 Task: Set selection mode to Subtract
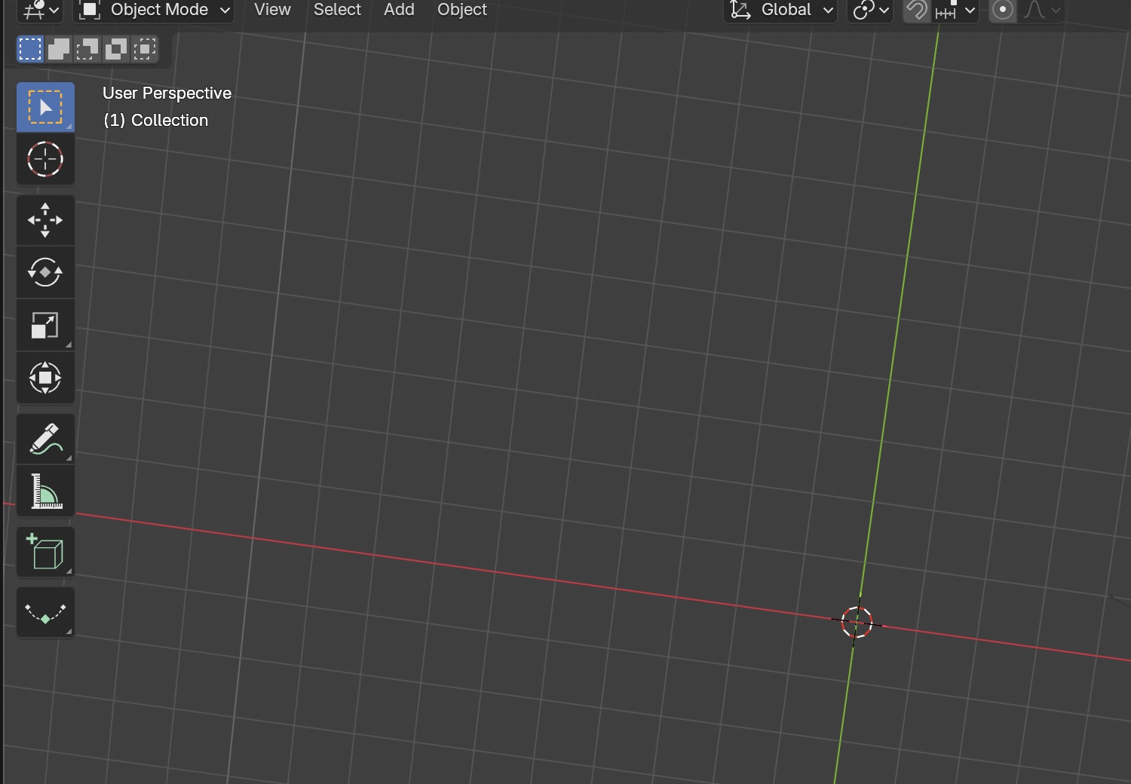87,49
